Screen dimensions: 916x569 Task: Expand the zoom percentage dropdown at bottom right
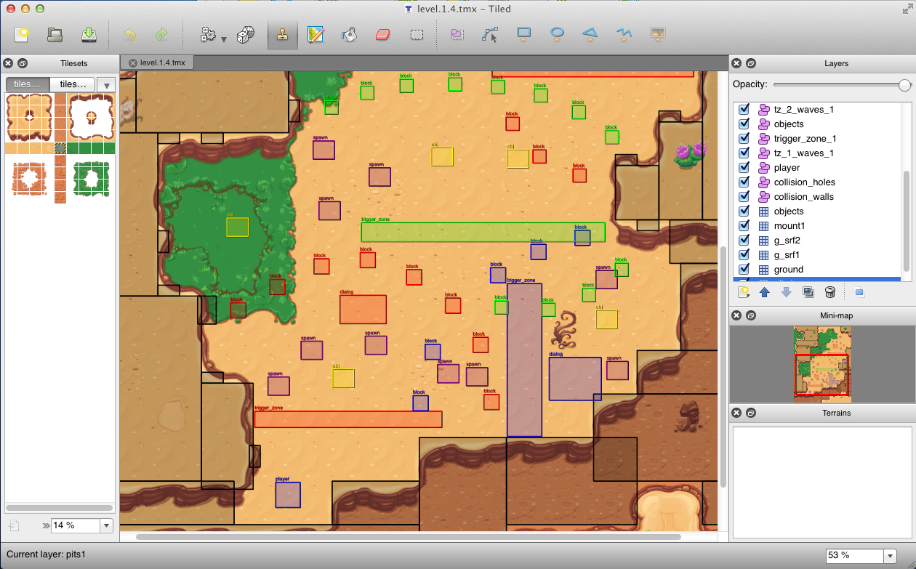coord(888,554)
